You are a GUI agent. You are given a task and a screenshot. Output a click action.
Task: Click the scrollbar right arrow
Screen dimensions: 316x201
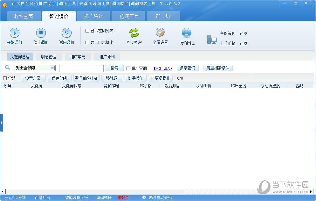click(x=311, y=191)
